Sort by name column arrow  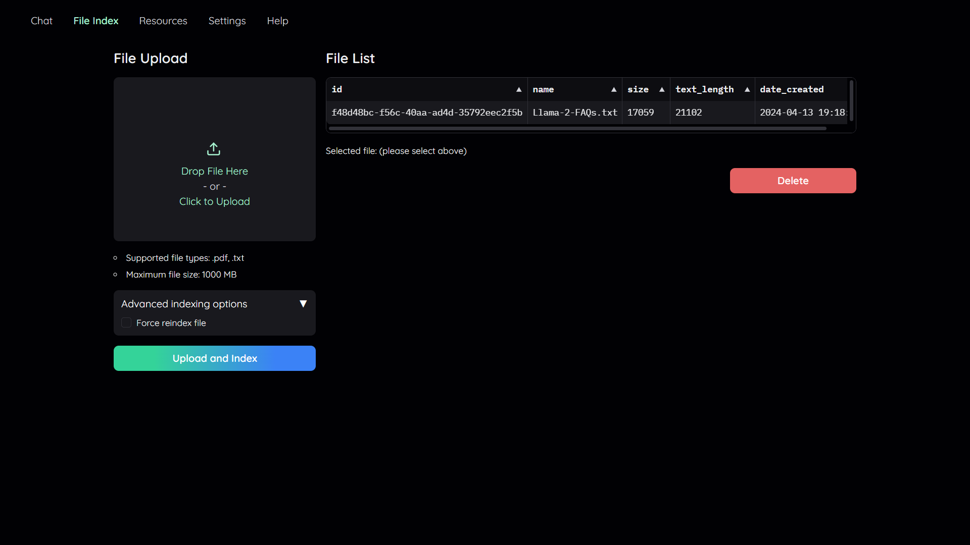(x=614, y=90)
